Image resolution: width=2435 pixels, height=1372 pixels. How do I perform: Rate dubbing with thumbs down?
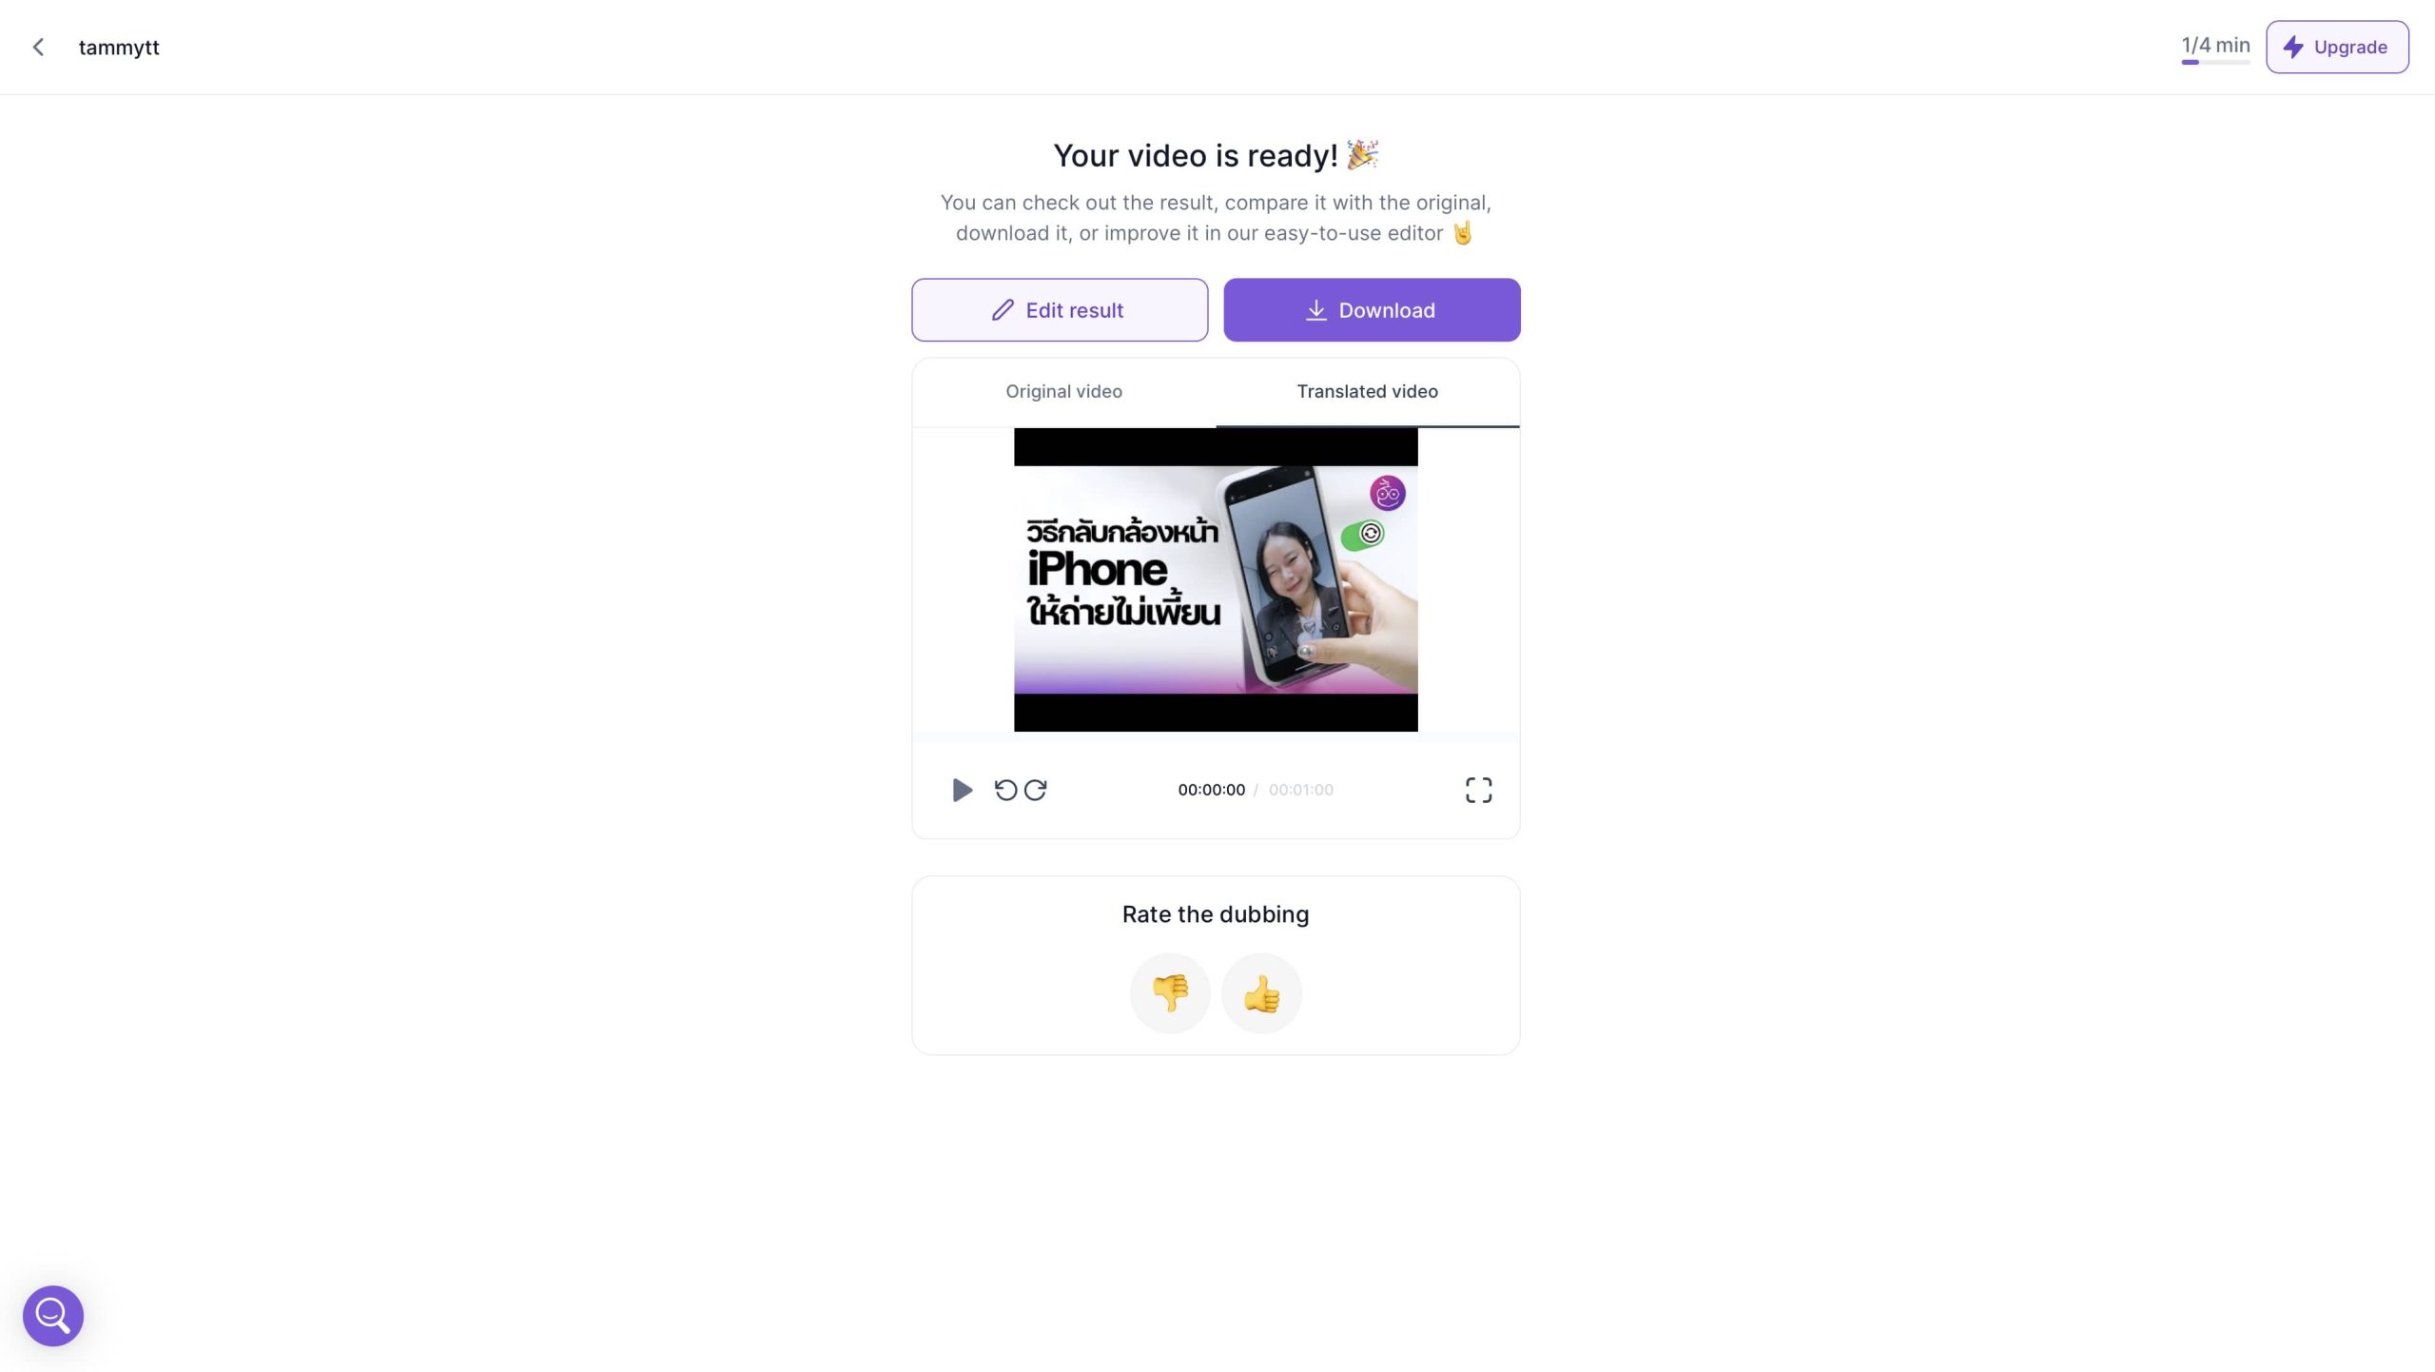pyautogui.click(x=1170, y=993)
